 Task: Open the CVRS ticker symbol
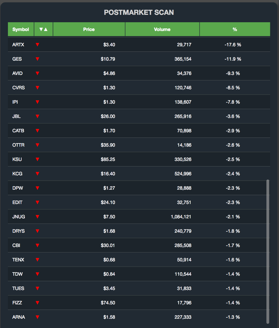[18, 88]
